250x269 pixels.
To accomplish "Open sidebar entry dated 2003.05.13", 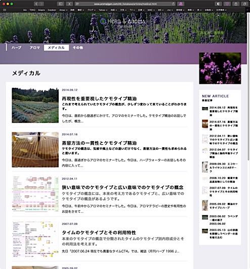I will click(x=220, y=233).
